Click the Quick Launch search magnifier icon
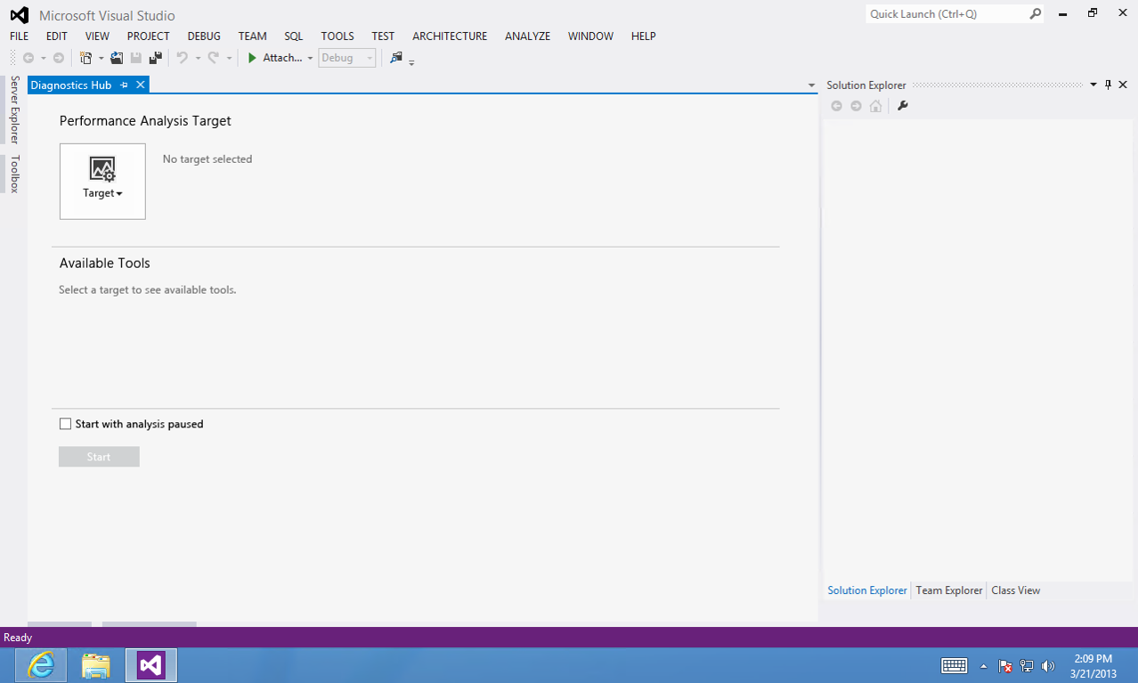This screenshot has width=1138, height=683. [1035, 14]
